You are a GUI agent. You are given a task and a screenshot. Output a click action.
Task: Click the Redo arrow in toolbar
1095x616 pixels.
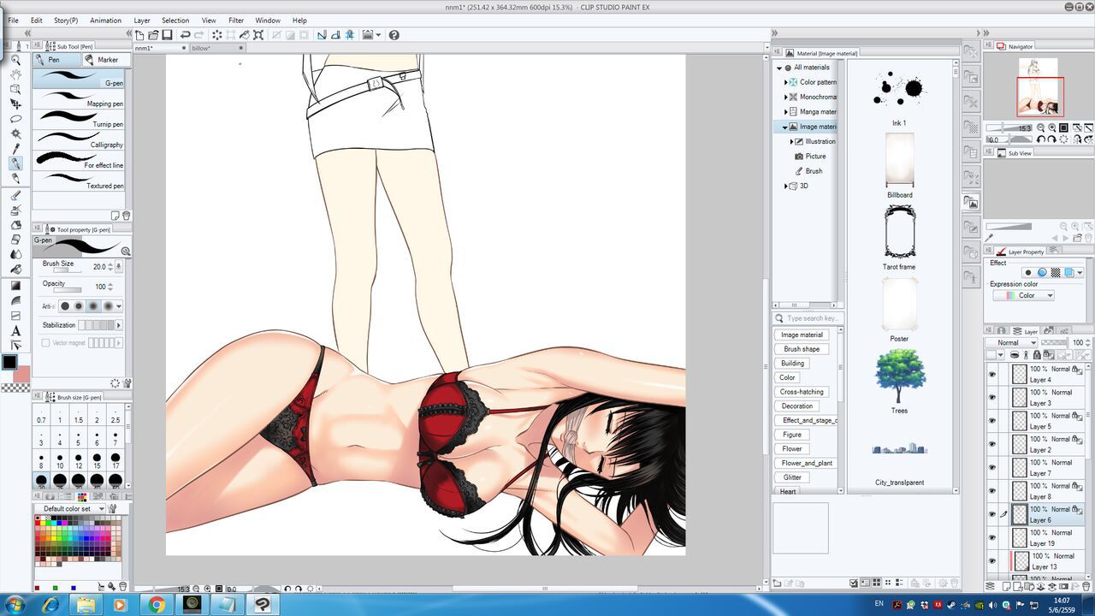pos(198,35)
